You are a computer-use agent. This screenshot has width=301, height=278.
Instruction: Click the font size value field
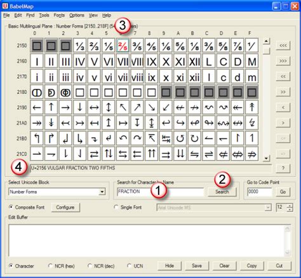tap(281, 208)
